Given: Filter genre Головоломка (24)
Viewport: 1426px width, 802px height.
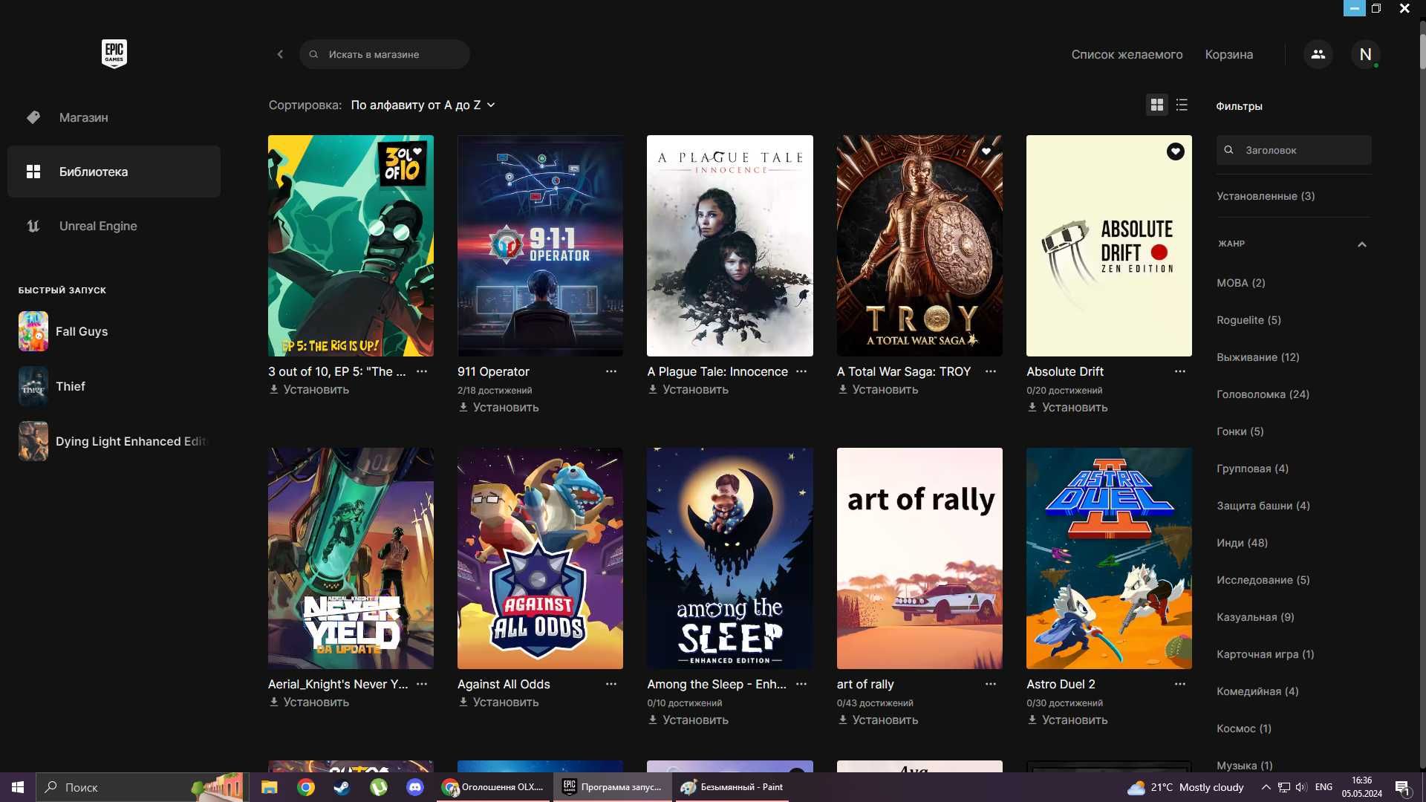Looking at the screenshot, I should click(1263, 394).
